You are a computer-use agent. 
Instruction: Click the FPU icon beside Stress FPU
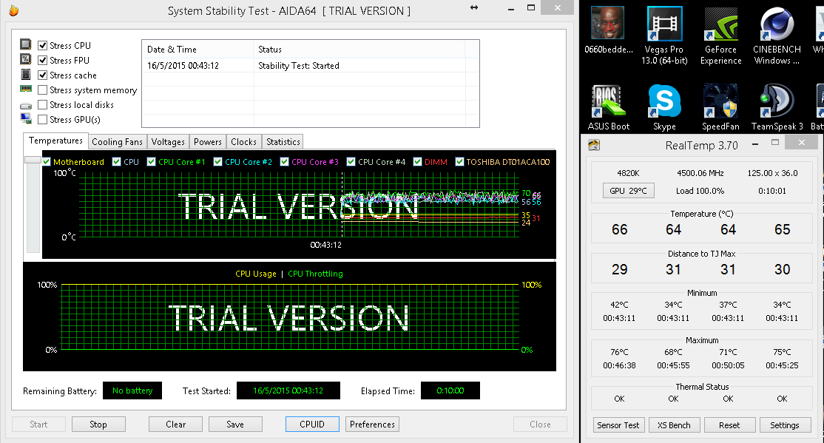tap(26, 59)
